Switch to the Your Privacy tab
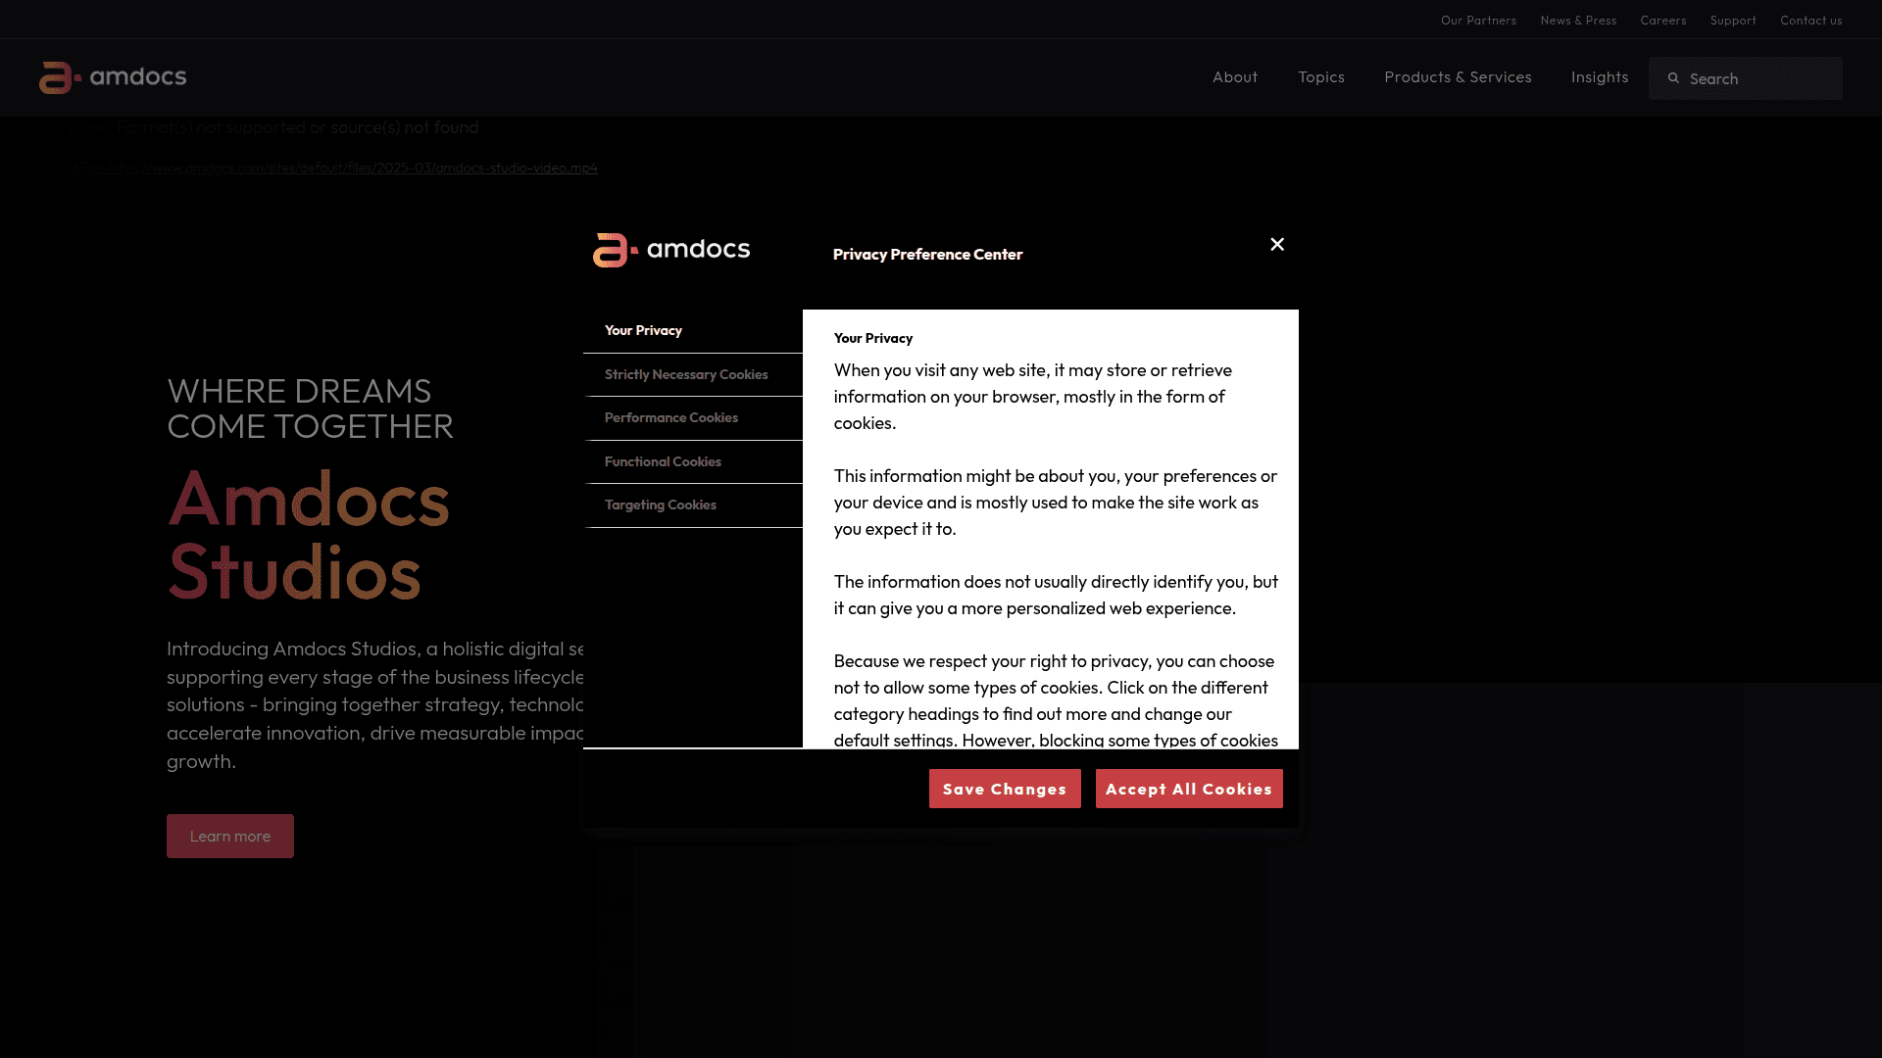Image resolution: width=1882 pixels, height=1058 pixels. coord(643,330)
